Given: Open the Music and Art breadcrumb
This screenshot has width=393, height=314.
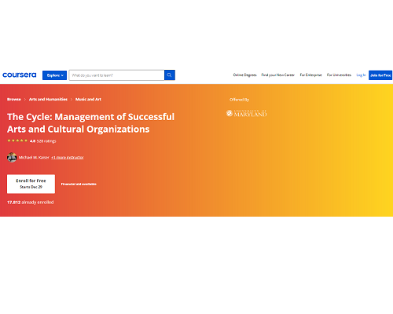Looking at the screenshot, I should click(x=88, y=99).
